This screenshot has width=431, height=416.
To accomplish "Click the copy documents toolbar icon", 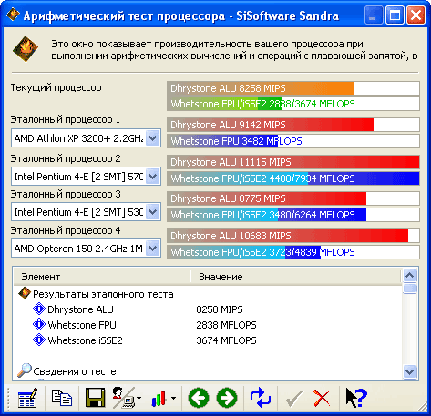I will tap(62, 398).
